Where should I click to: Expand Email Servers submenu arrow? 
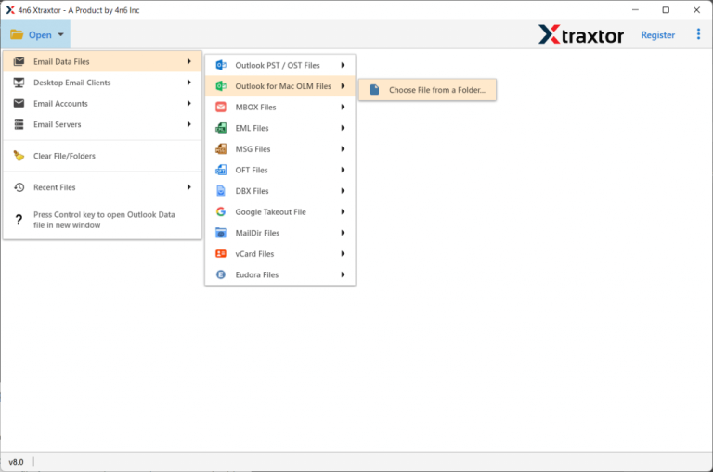pyautogui.click(x=189, y=124)
